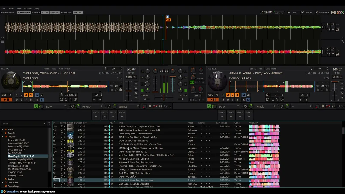345x194 pixels.
Task: Click the left deck key note icon
Action: (105, 69)
